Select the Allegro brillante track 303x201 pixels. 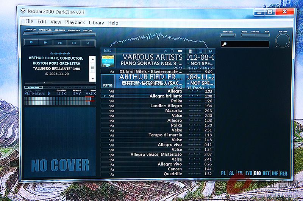[x=158, y=96]
